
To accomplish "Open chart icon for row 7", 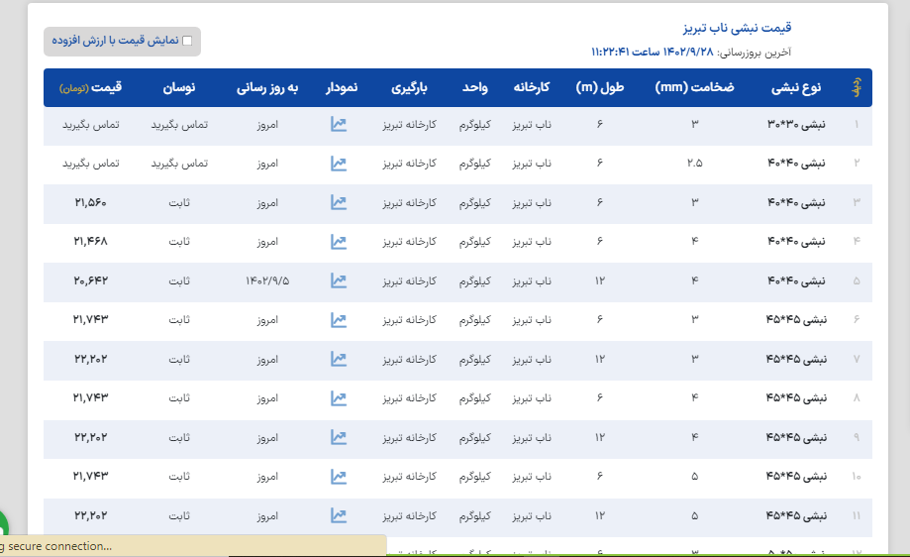I will coord(339,359).
